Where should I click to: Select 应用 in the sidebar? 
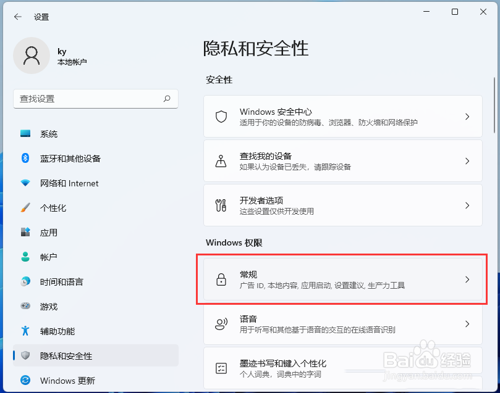96,232
